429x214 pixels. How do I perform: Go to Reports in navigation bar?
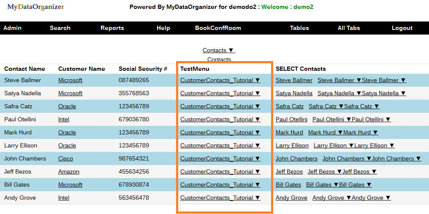pyautogui.click(x=112, y=28)
